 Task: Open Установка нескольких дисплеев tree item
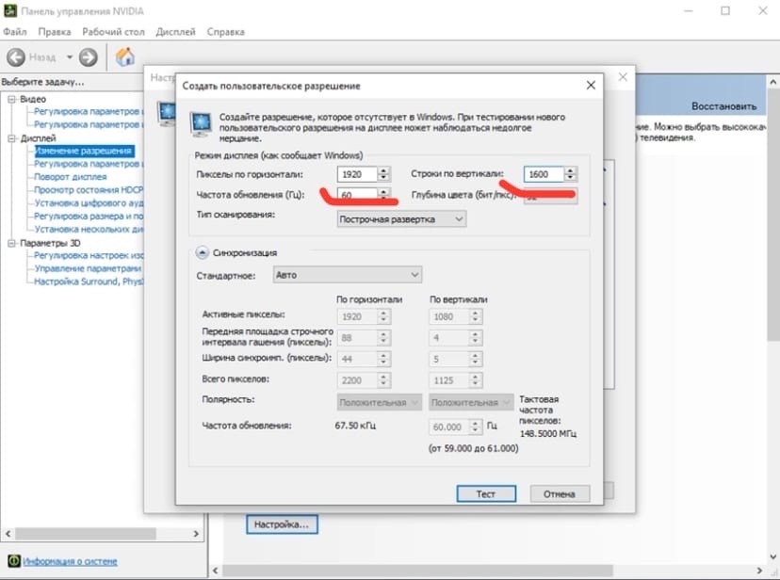pos(88,229)
